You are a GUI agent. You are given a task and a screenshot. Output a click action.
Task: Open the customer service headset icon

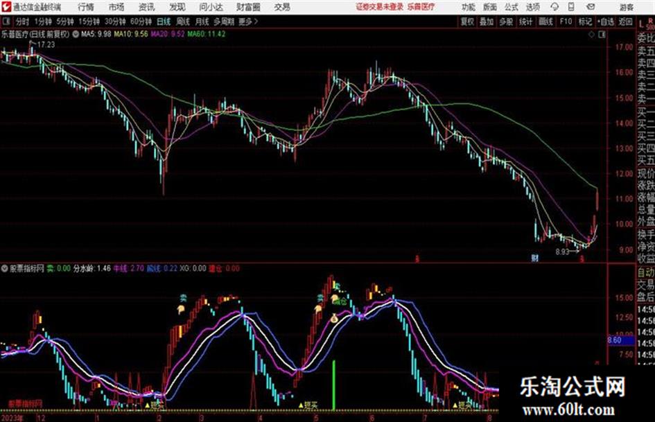pos(554,7)
